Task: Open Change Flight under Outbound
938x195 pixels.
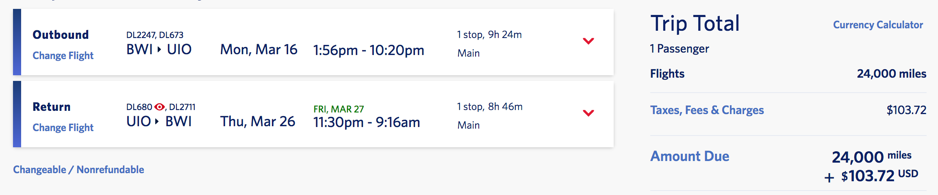Action: point(63,55)
